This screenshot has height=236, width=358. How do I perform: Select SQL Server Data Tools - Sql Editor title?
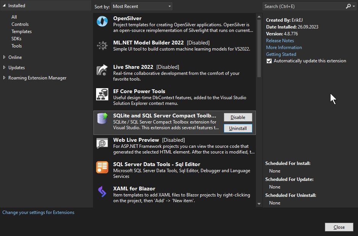[157, 164]
